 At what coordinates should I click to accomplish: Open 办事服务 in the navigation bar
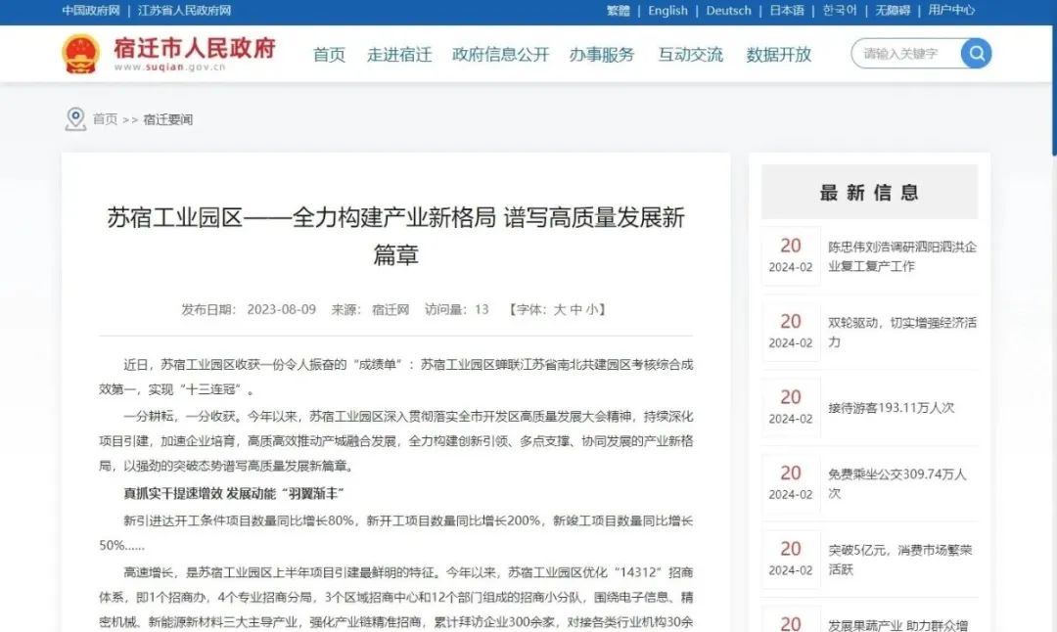[x=602, y=55]
